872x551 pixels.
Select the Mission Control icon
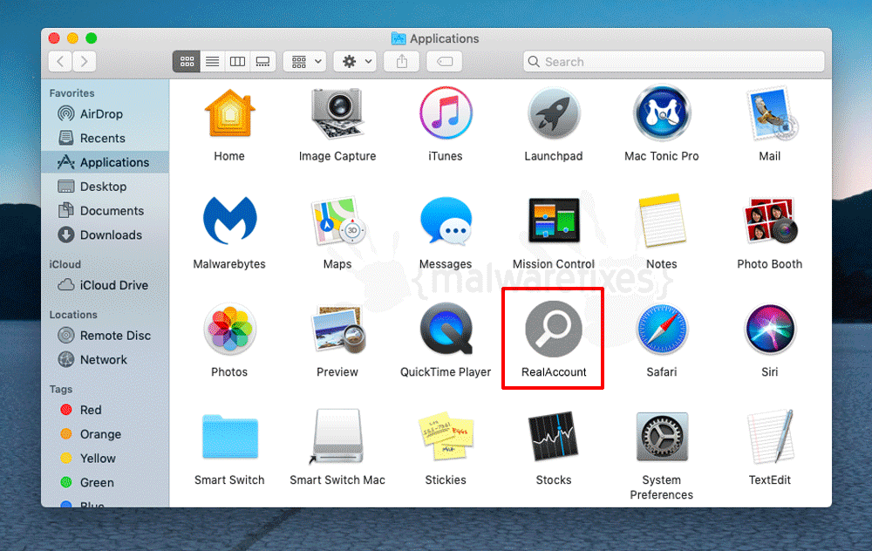[x=554, y=221]
